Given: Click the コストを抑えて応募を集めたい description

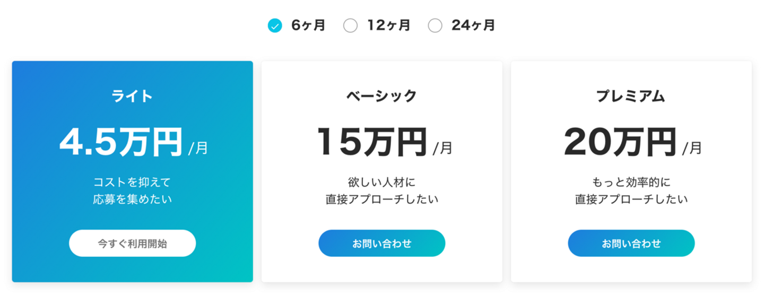Looking at the screenshot, I should pyautogui.click(x=132, y=191).
